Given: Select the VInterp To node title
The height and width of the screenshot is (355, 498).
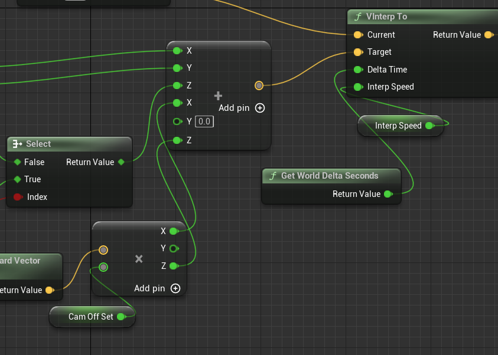Looking at the screenshot, I should pos(386,17).
